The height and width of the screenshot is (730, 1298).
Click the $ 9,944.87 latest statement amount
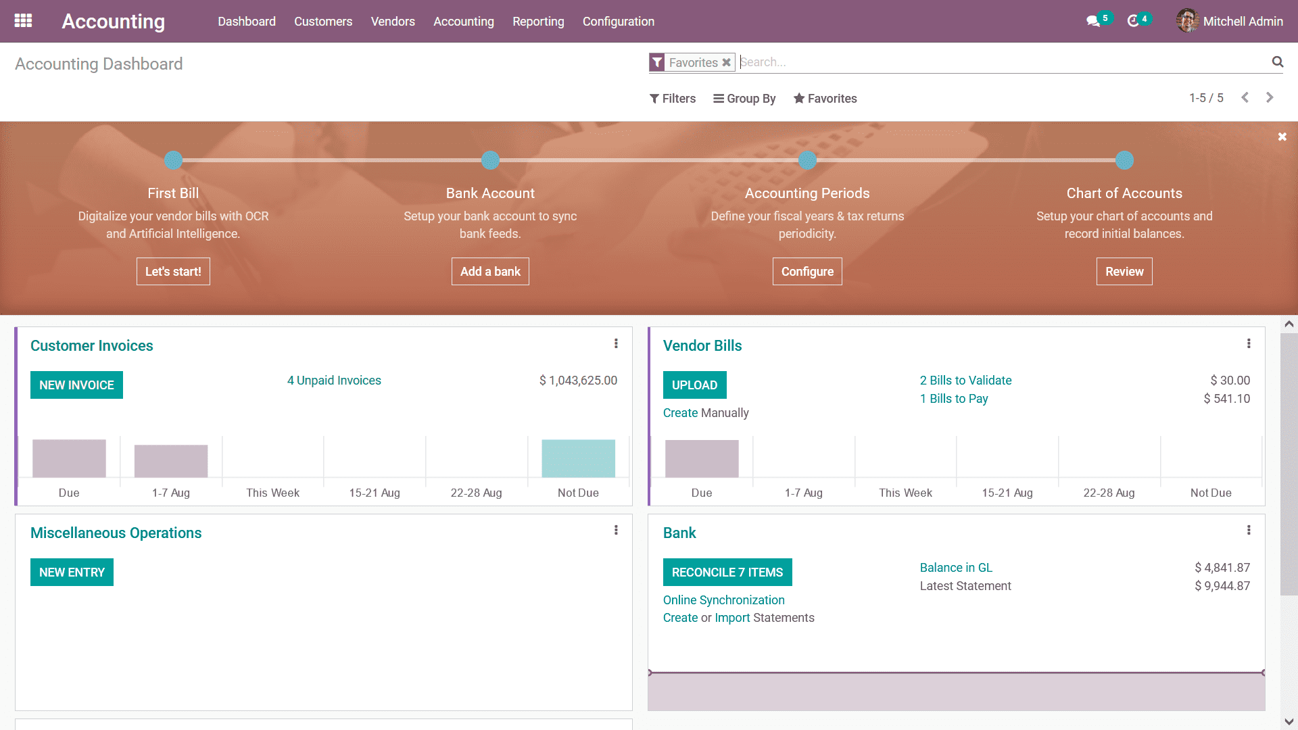click(x=1222, y=586)
